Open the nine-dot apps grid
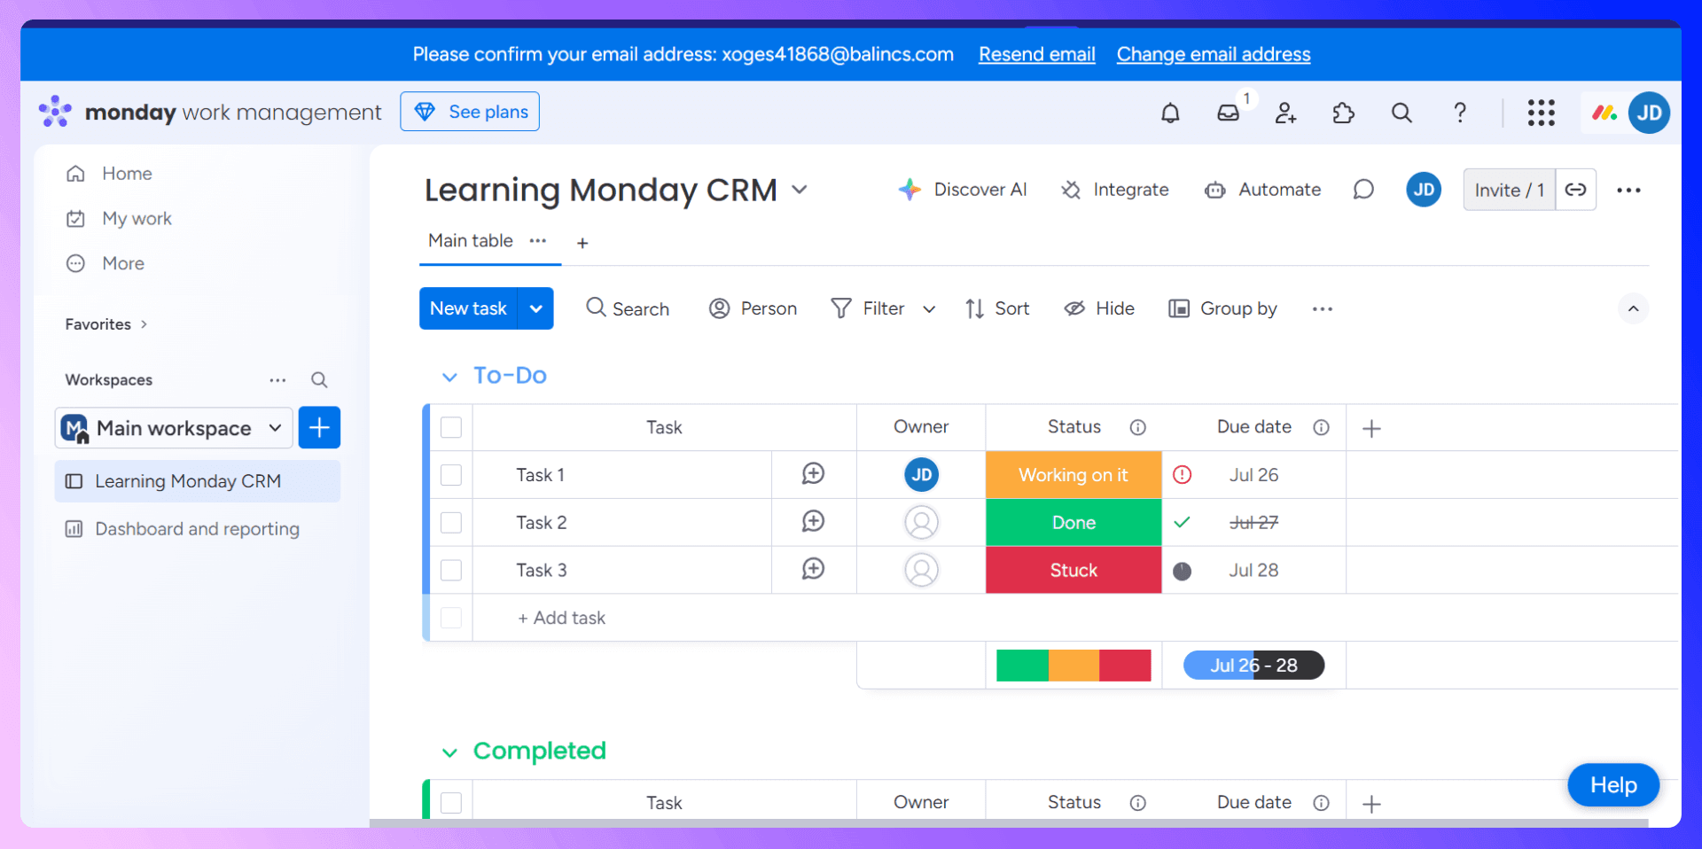 1542,113
